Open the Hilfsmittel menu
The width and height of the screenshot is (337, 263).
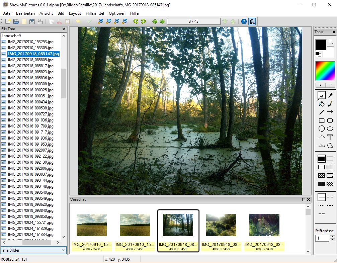tap(95, 13)
